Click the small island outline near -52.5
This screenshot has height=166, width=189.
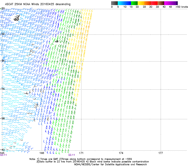57,41
